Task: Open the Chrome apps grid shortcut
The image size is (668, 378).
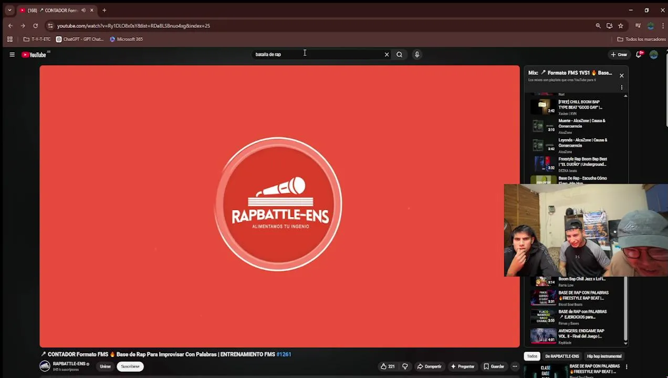Action: coord(9,39)
